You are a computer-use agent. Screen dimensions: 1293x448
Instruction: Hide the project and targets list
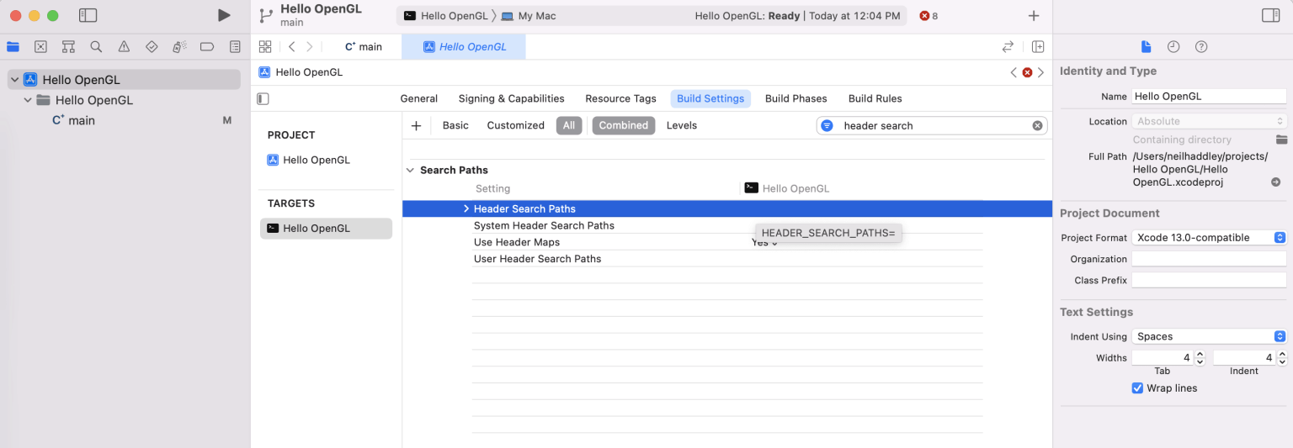coord(263,99)
